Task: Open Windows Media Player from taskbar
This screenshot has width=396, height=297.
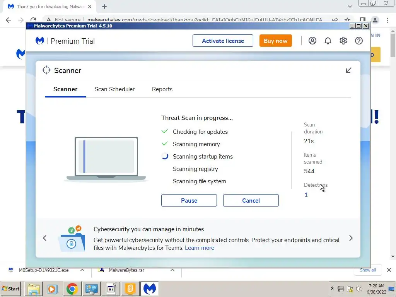Action: pyautogui.click(x=53, y=289)
